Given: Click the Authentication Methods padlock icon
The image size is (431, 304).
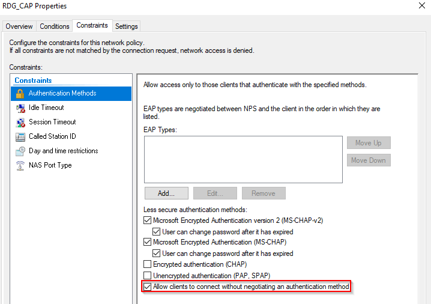Looking at the screenshot, I should [x=20, y=93].
